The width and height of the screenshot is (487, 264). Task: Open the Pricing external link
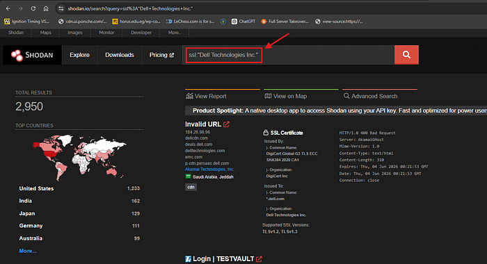click(x=162, y=55)
